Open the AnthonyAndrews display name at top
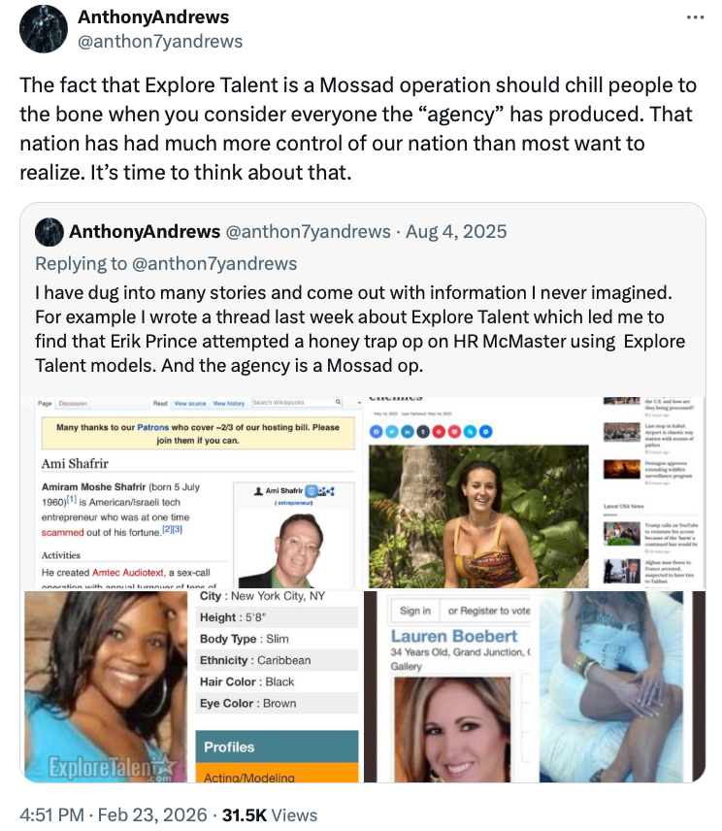This screenshot has width=722, height=831. point(153,17)
